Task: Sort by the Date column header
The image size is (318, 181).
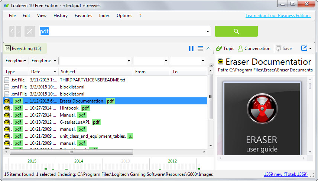Action: [x=43, y=72]
